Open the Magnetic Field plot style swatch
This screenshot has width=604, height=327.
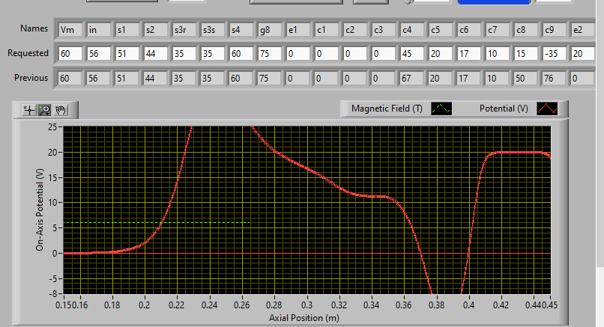[x=441, y=109]
